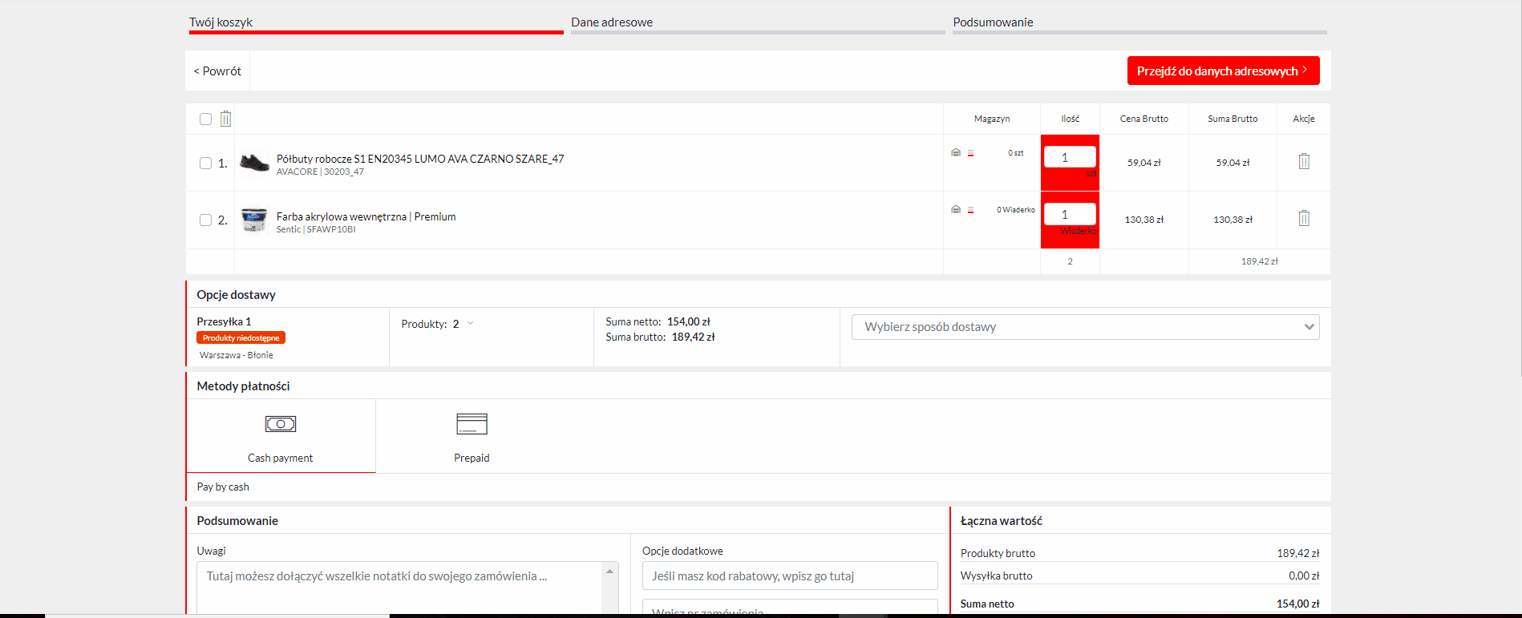Click Przejdź do danych adresowych button
This screenshot has width=1522, height=618.
(x=1223, y=71)
